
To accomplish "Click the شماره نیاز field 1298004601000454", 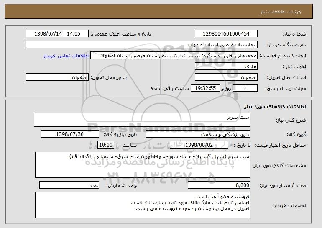I will pyautogui.click(x=226, y=34).
